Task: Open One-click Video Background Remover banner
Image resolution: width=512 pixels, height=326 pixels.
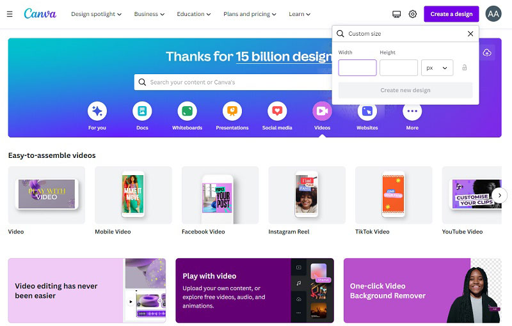Action: tap(422, 290)
